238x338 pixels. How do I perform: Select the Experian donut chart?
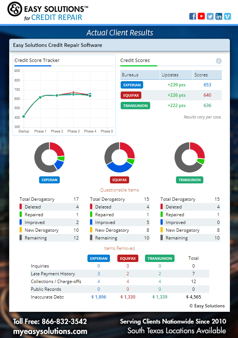pos(49,157)
